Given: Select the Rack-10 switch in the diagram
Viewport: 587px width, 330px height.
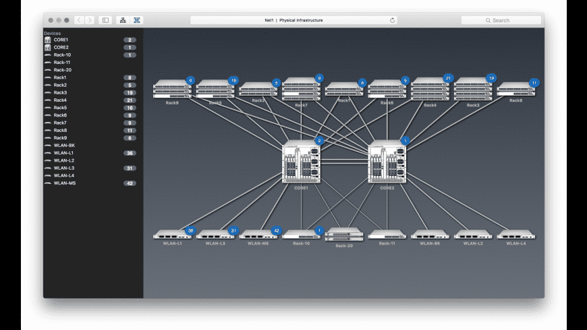Looking at the screenshot, I should [x=301, y=234].
